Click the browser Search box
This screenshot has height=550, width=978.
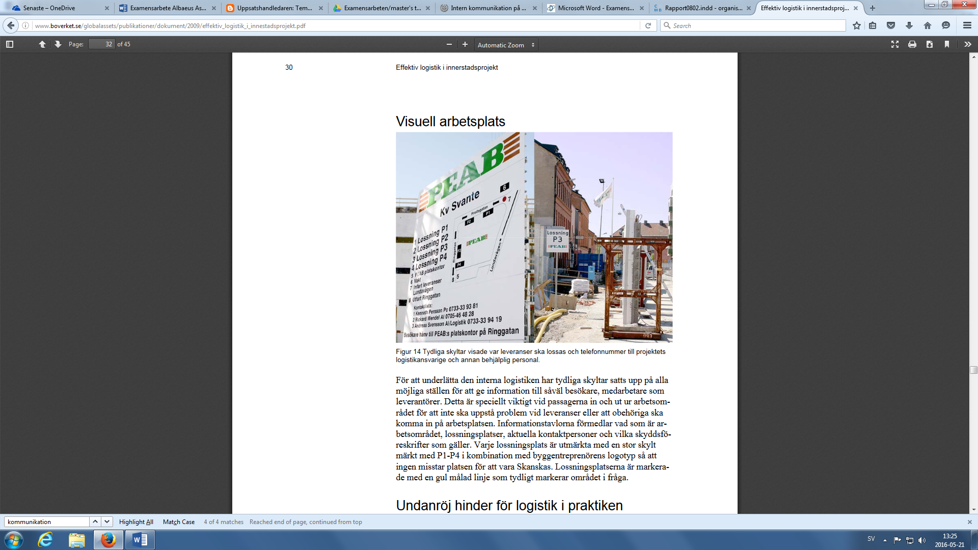tap(753, 25)
